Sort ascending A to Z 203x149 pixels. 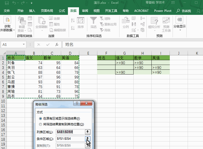(x=73, y=20)
